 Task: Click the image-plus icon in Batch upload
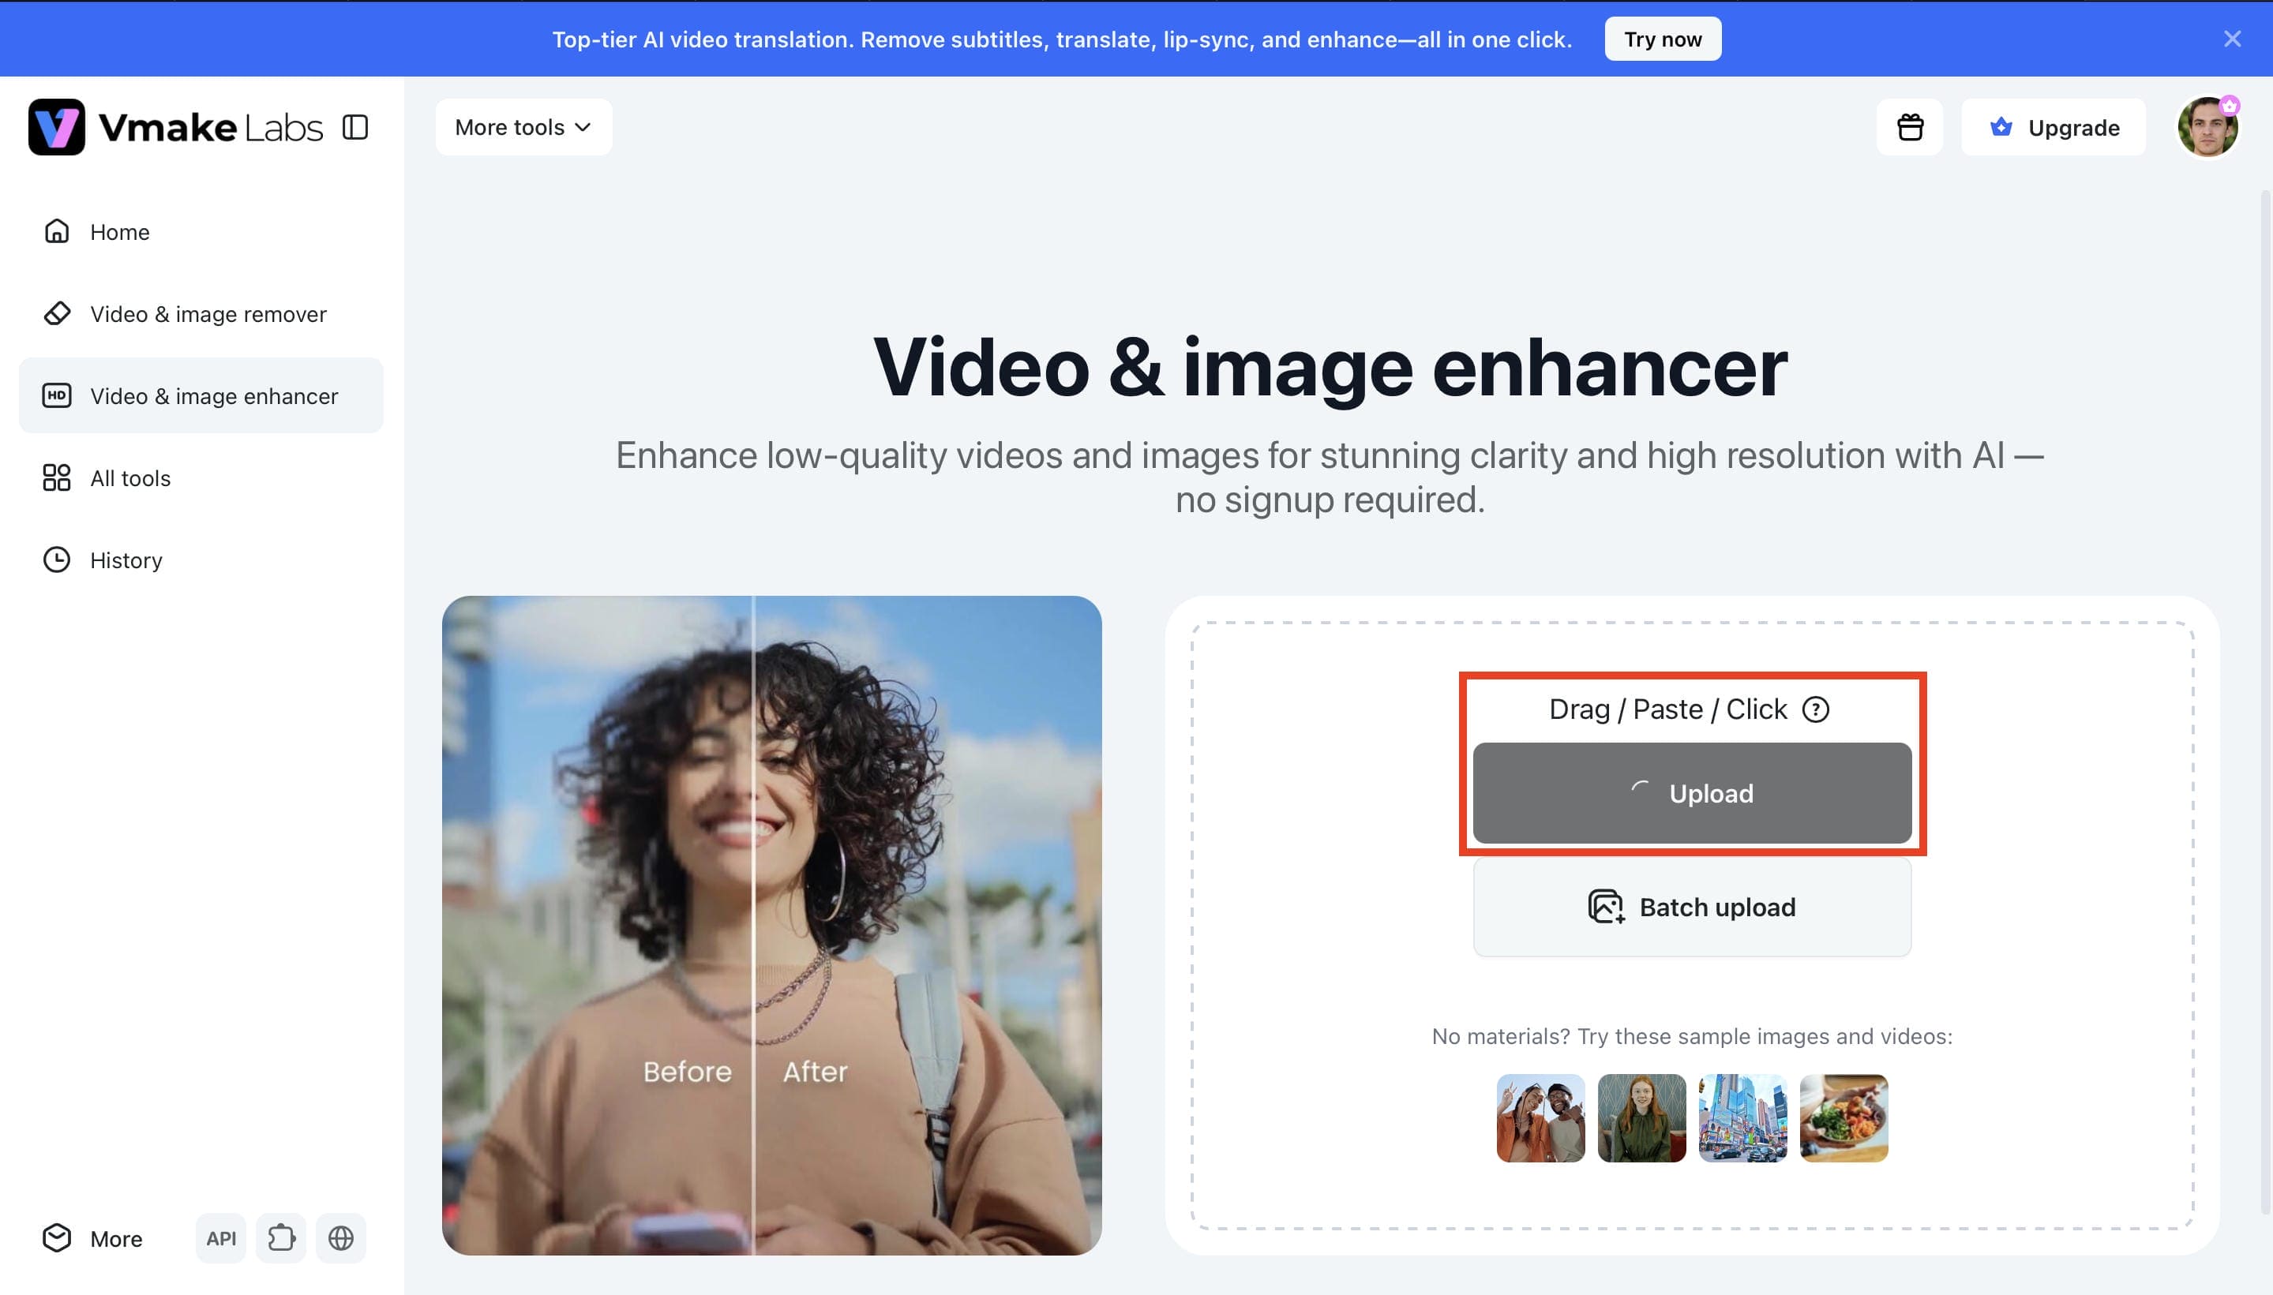(1607, 908)
